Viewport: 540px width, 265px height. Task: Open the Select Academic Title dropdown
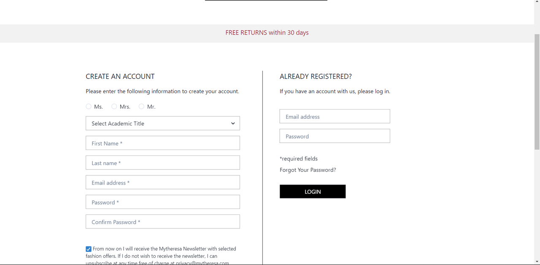[162, 123]
